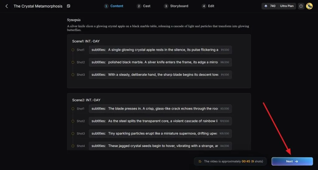Open the user profile avatar
The image size is (318, 170).
pyautogui.click(x=309, y=6)
